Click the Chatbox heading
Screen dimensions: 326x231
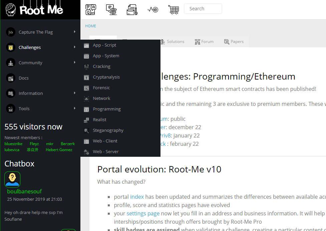tap(19, 164)
